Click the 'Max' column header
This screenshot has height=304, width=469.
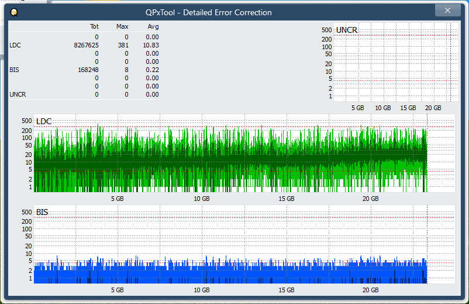tap(122, 27)
